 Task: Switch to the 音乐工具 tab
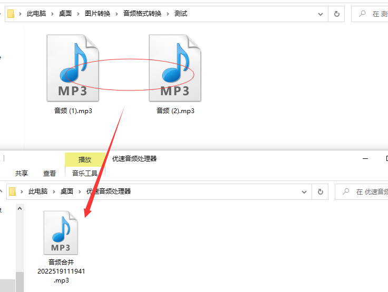point(85,173)
